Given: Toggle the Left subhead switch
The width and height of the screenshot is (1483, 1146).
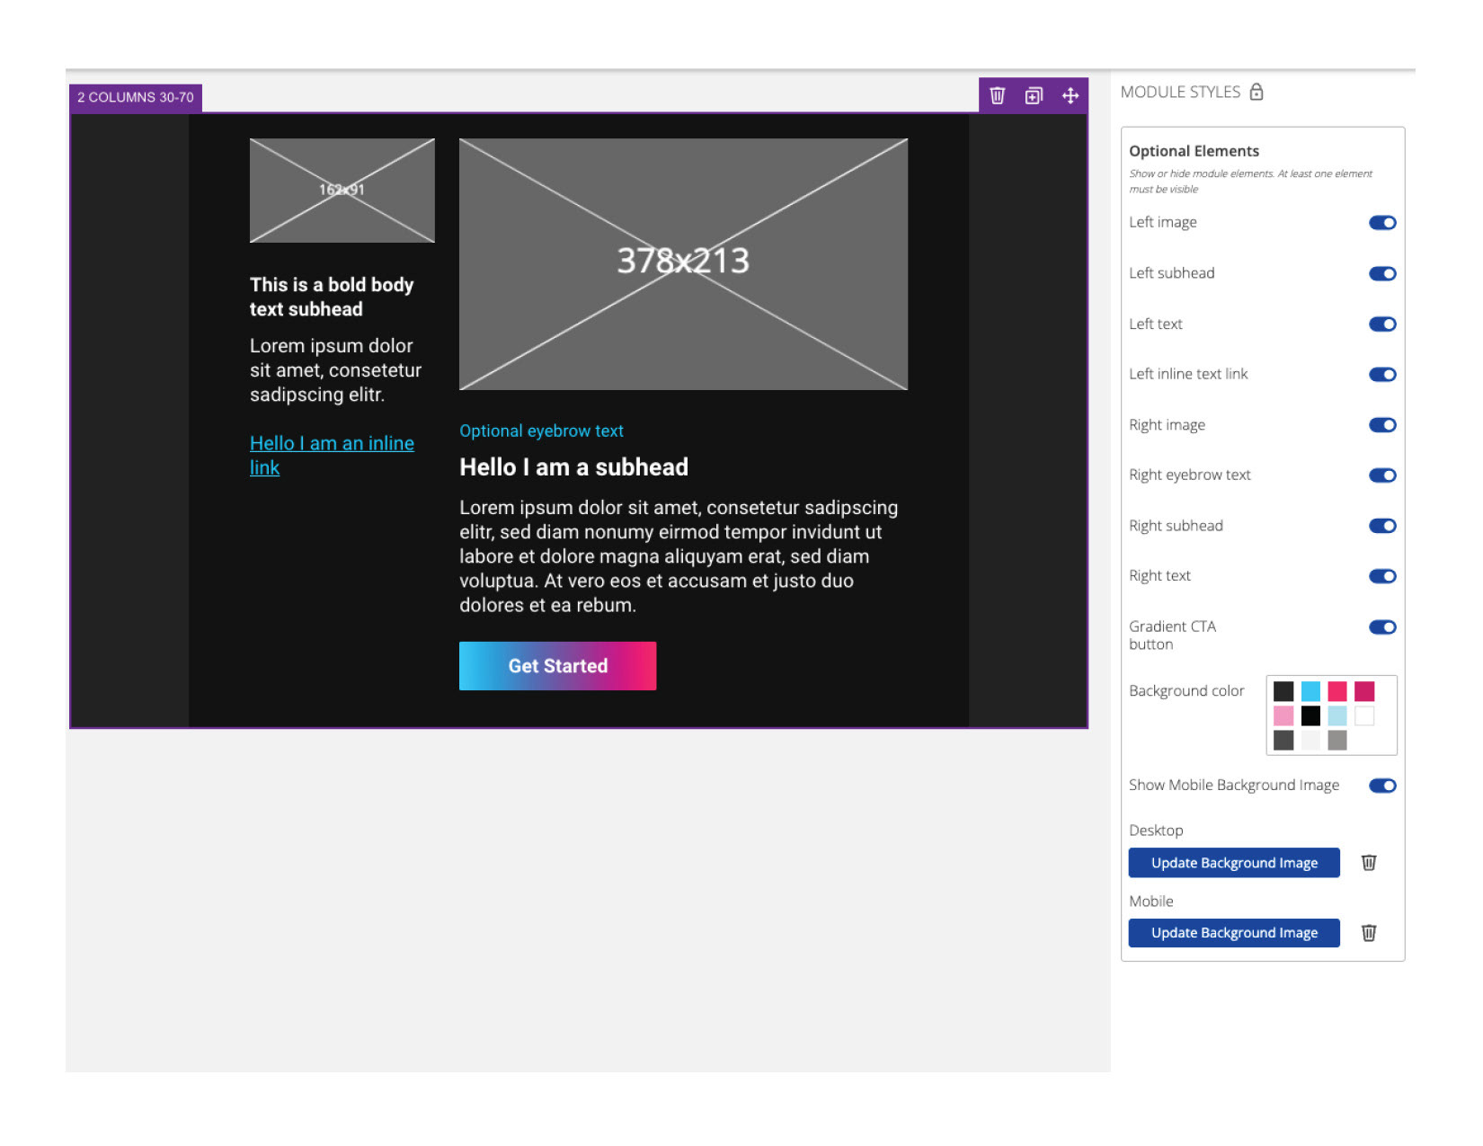Looking at the screenshot, I should click(x=1382, y=273).
